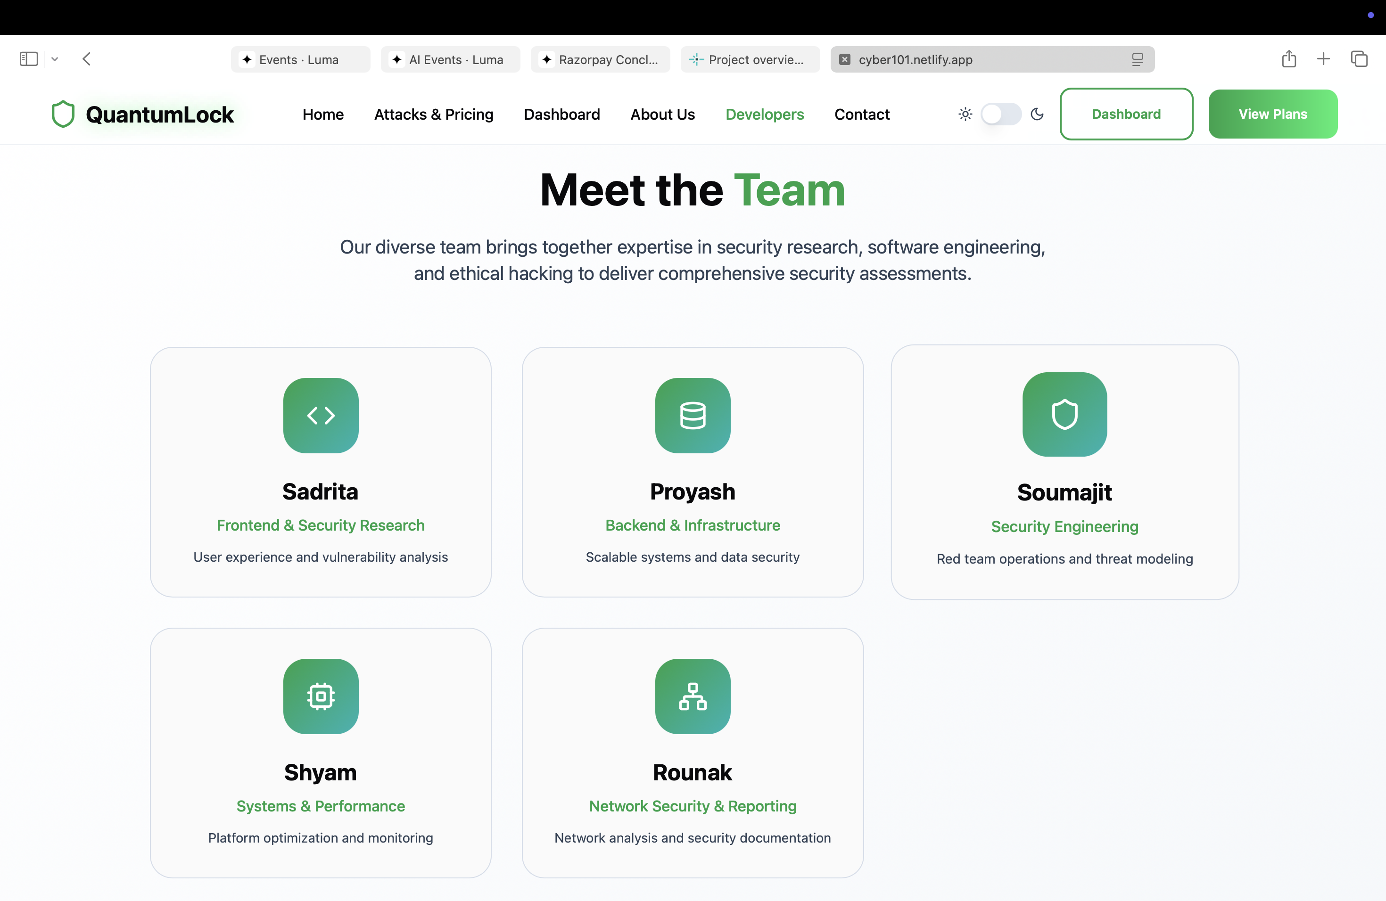Select the Developers nav link

click(765, 114)
